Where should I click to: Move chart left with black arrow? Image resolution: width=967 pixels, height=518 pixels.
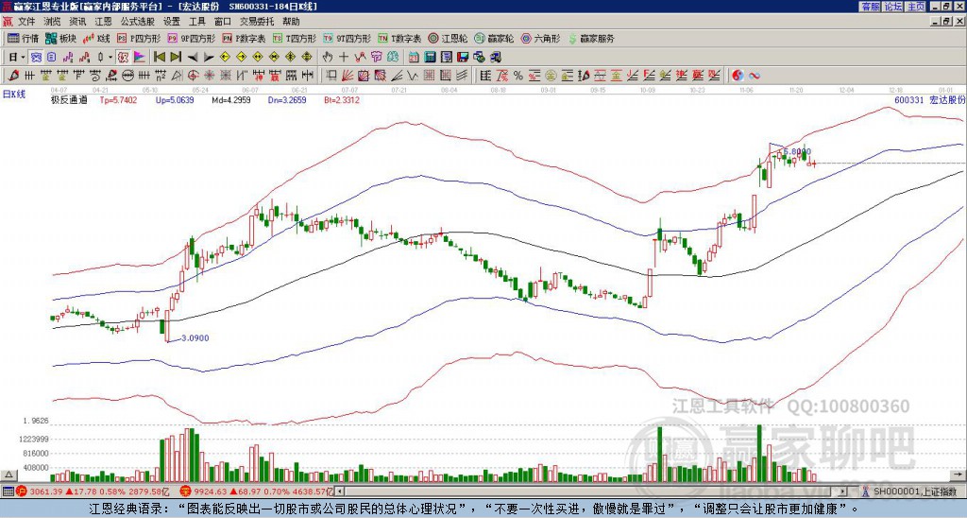click(x=193, y=58)
